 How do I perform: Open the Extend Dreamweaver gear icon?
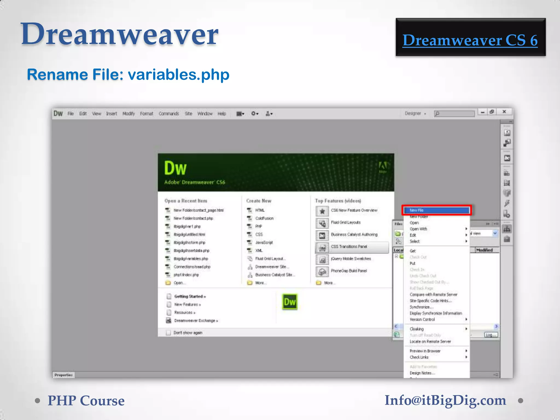[255, 113]
